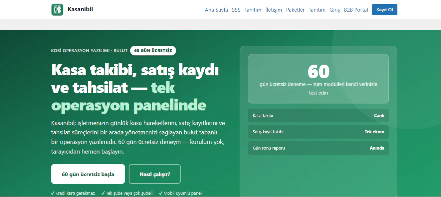The height and width of the screenshot is (197, 441).
Task: Click the Tek şube veya çok şubeli text
Action: click(127, 193)
